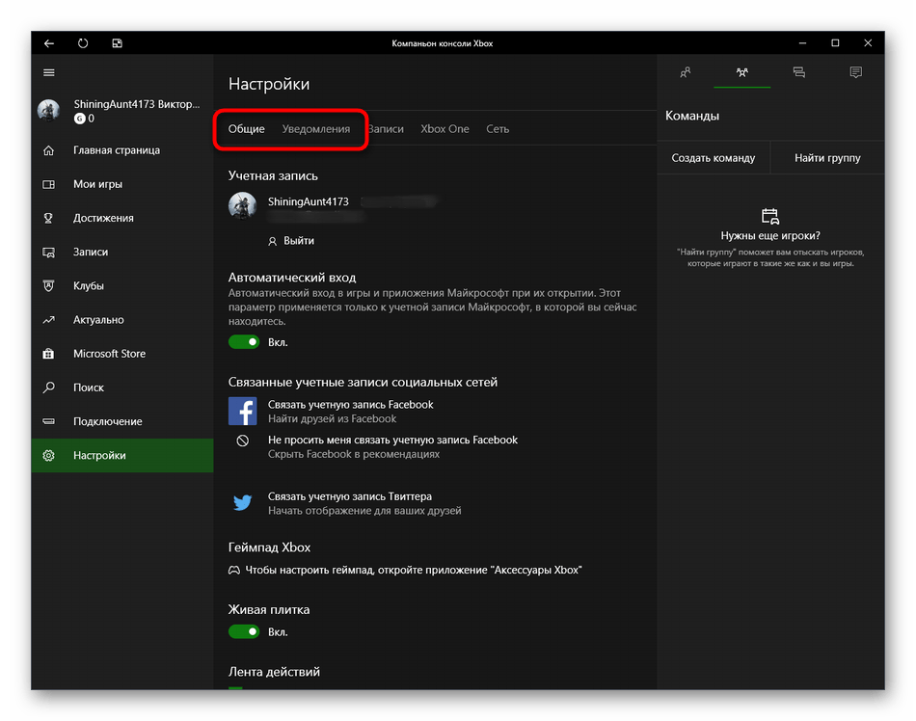The height and width of the screenshot is (721, 916).
Task: Click the Записи captures icon in sidebar
Action: point(48,253)
